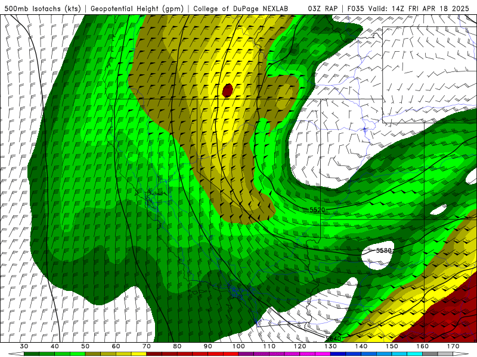Click the "College of DuPage NEXLAB" label
The height and width of the screenshot is (357, 477).
point(241,8)
